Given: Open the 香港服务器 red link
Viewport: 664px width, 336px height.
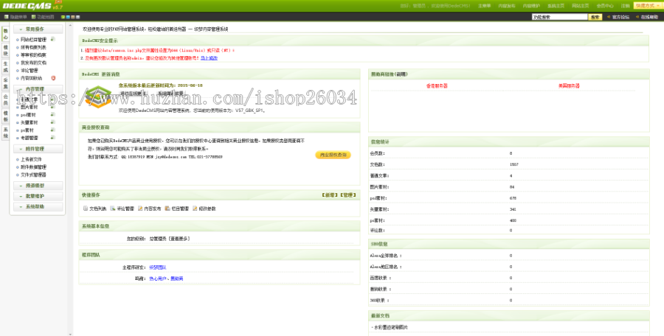Looking at the screenshot, I should 437,85.
